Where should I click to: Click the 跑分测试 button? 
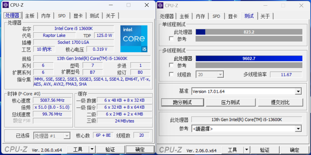[x=182, y=102]
